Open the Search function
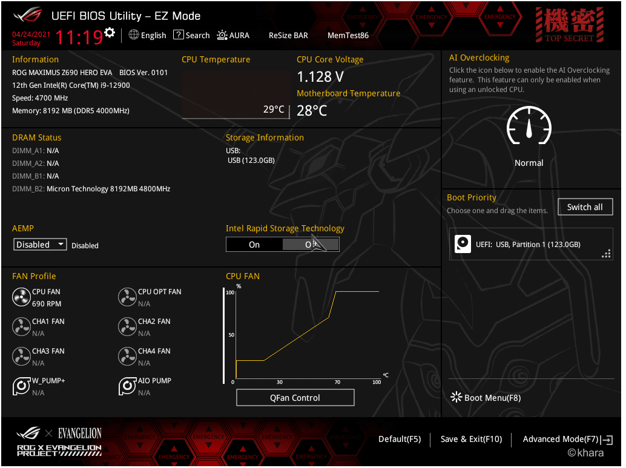The height and width of the screenshot is (468, 626). pyautogui.click(x=191, y=35)
